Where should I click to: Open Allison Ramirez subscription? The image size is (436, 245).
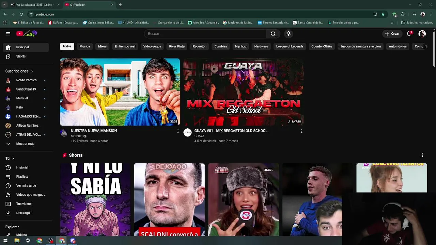(x=26, y=126)
